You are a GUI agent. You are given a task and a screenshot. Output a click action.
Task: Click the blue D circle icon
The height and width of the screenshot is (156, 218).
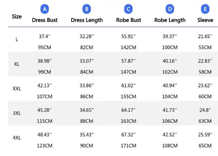(170, 9)
